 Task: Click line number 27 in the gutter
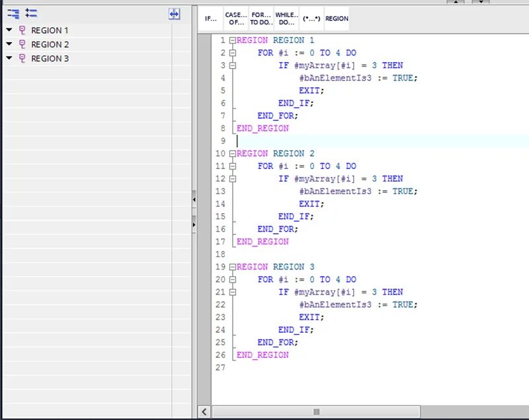[220, 368]
